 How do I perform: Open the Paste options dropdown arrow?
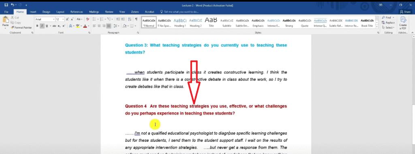pyautogui.click(x=5, y=28)
